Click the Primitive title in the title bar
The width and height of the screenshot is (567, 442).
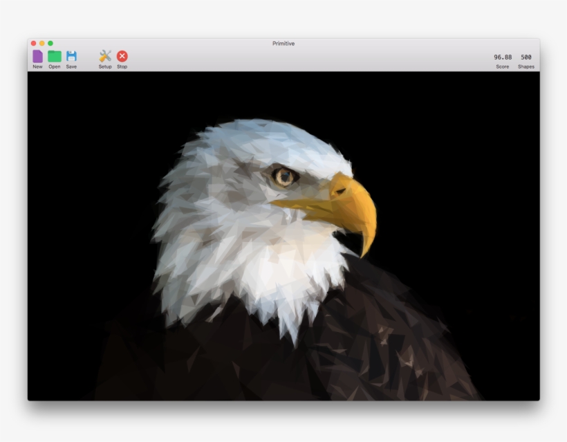[x=283, y=43]
